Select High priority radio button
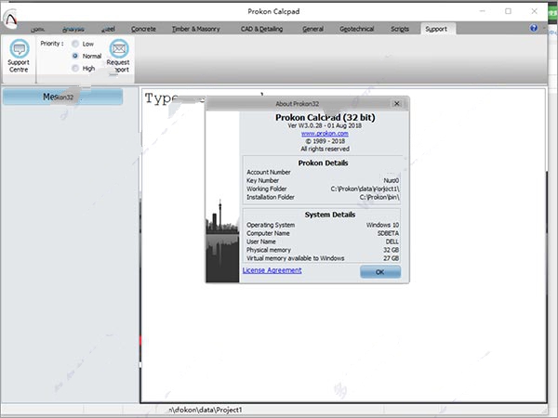 tap(75, 68)
